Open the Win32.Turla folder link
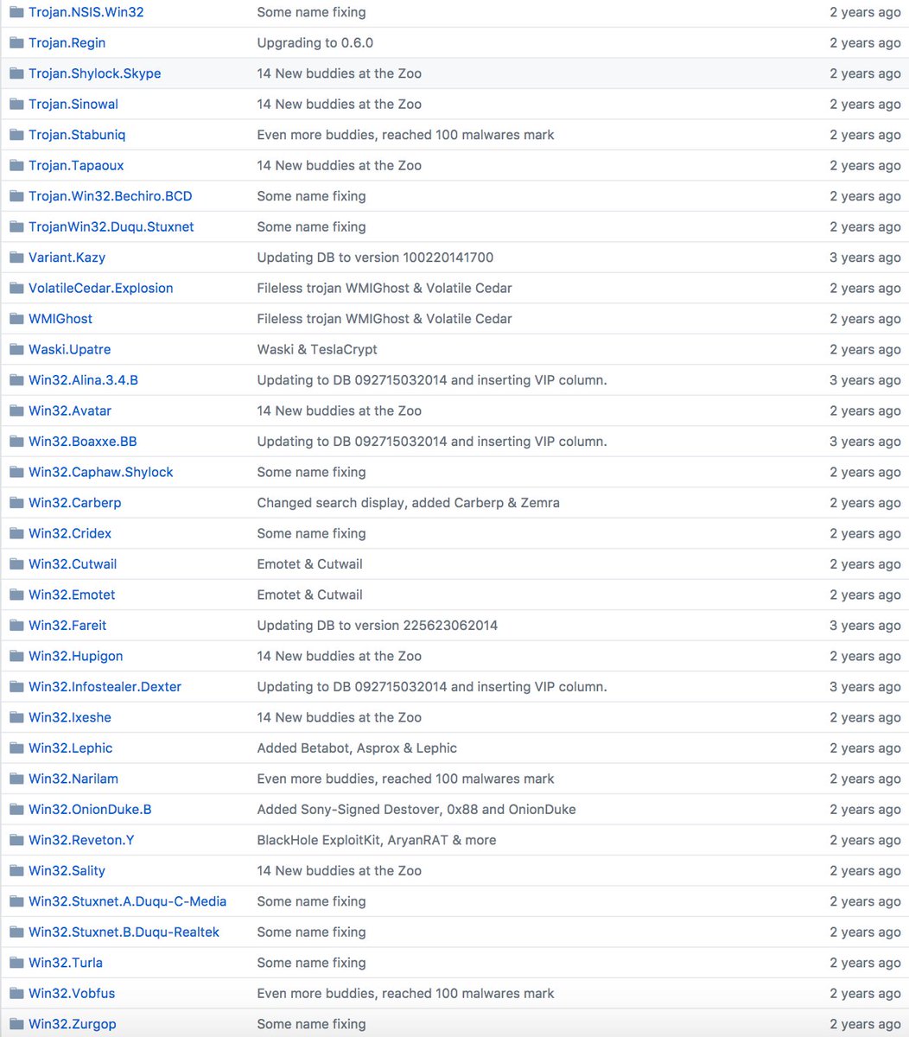This screenshot has width=909, height=1037. pos(66,963)
